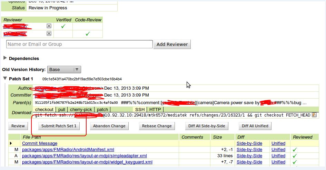Click the reviewed checkmark for AndroidManifest.xml
This screenshot has width=326, height=170.
(x=294, y=150)
